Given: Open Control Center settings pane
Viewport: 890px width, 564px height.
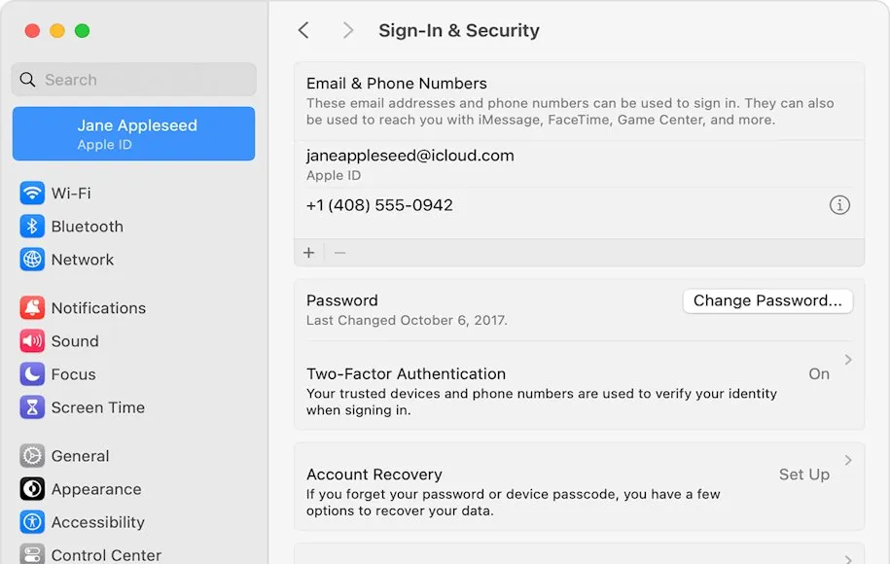Looking at the screenshot, I should [106, 555].
